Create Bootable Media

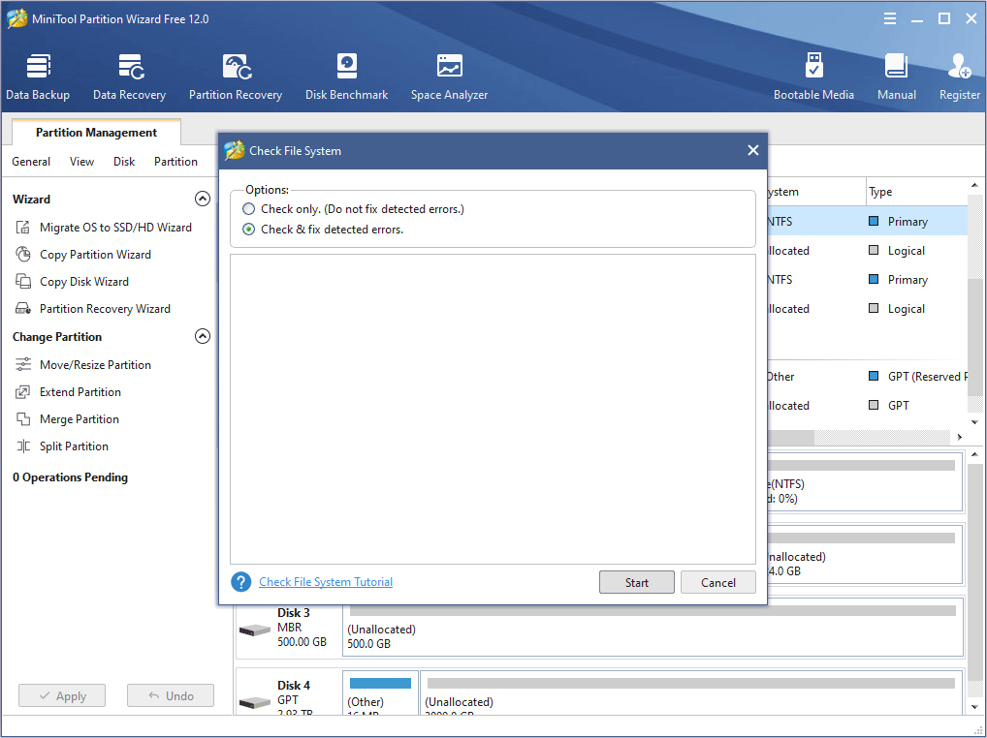click(x=813, y=77)
